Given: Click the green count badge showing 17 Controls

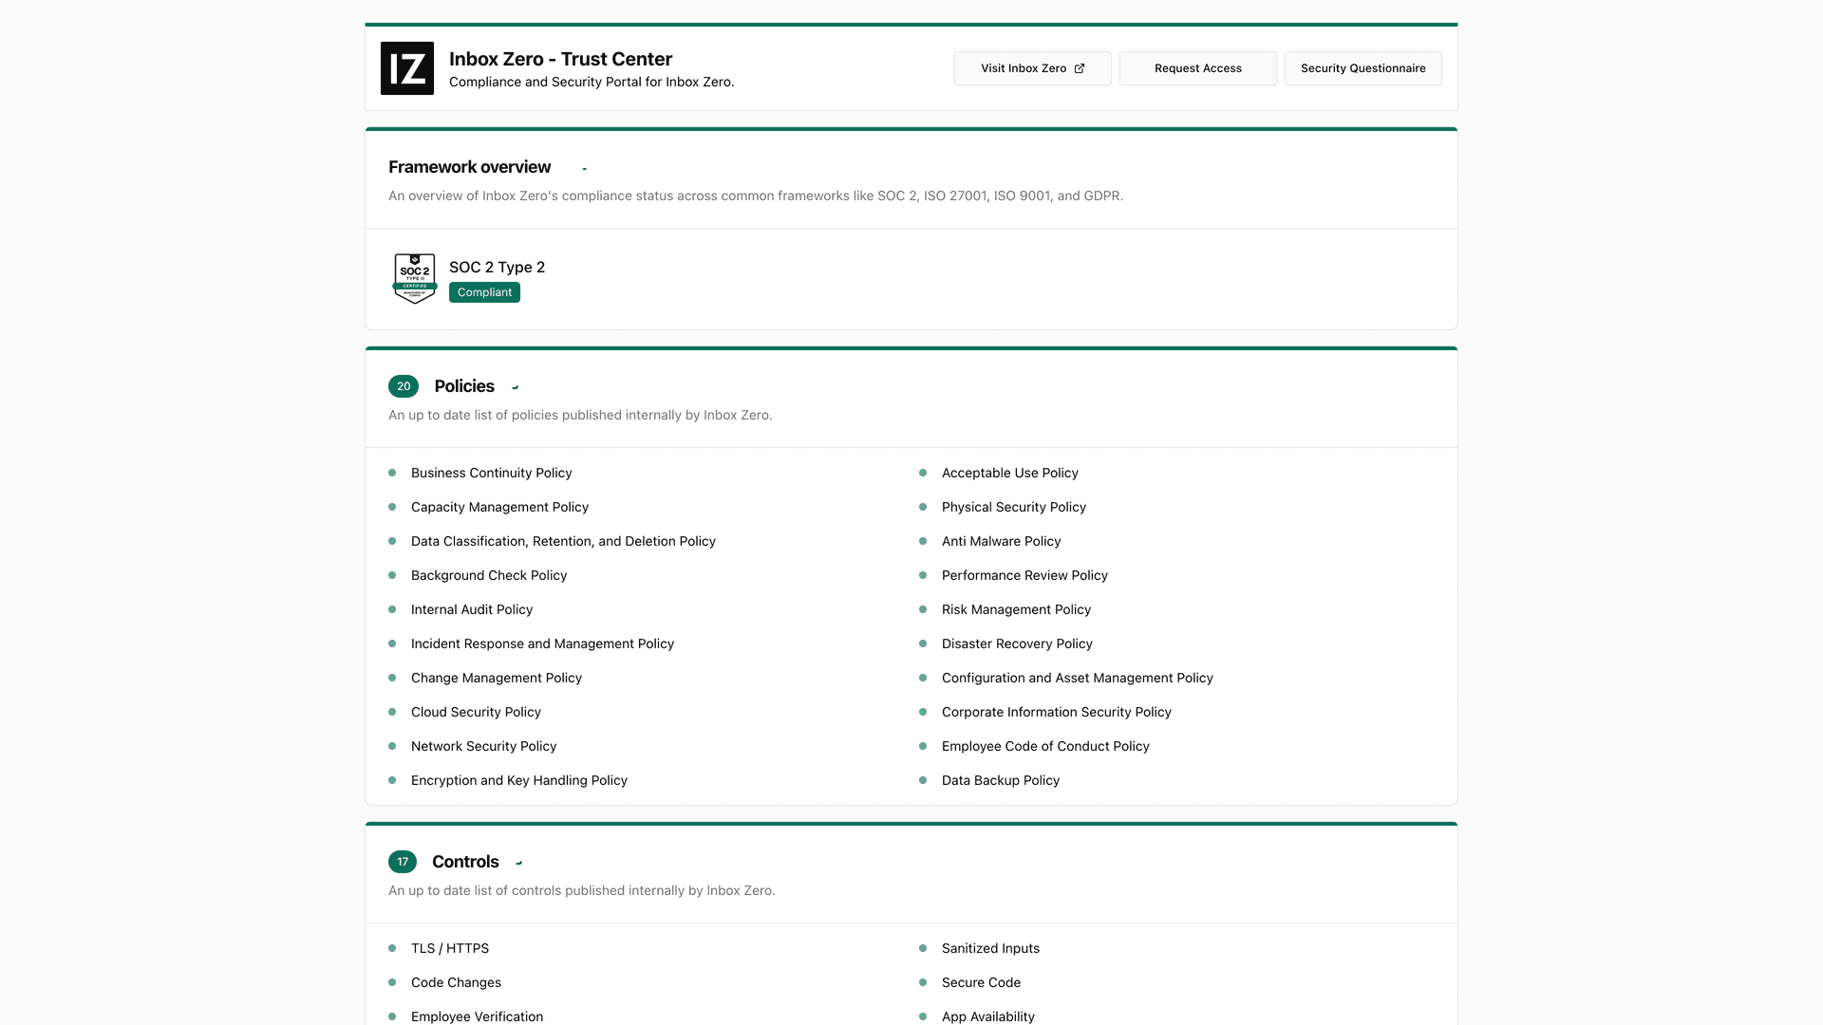Looking at the screenshot, I should click(402, 862).
